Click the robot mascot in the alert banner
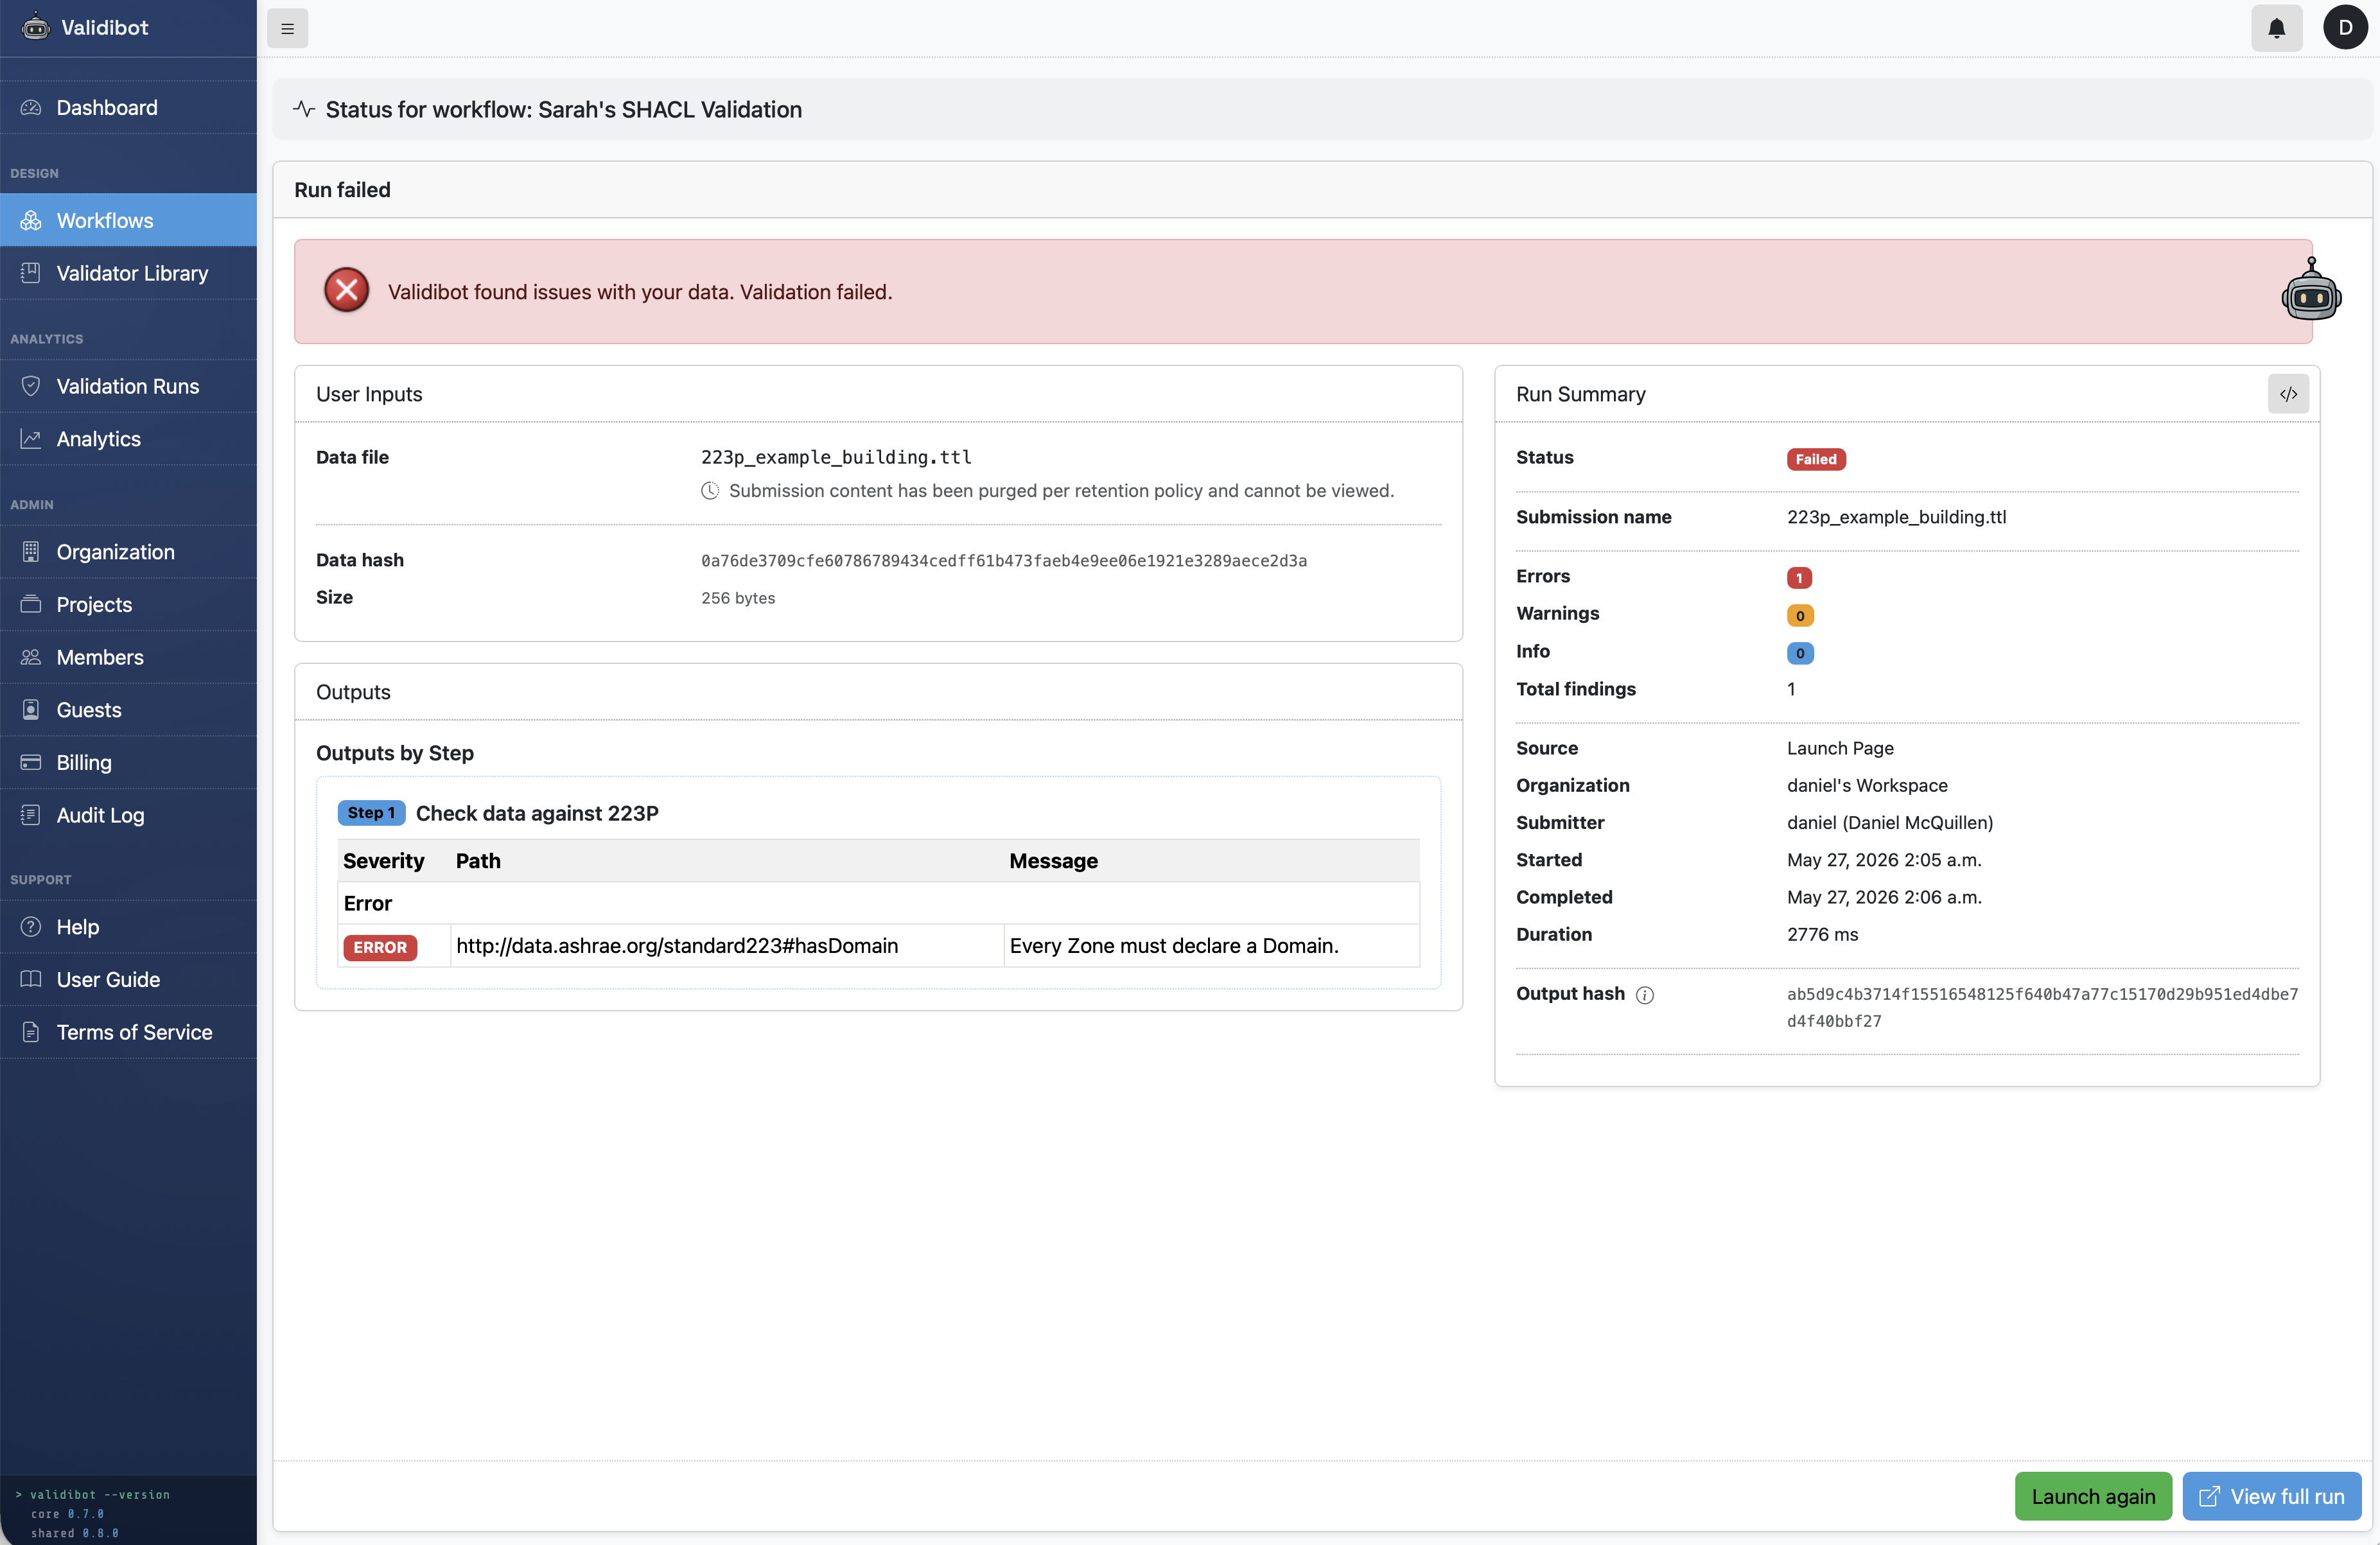Image resolution: width=2380 pixels, height=1545 pixels. tap(2312, 290)
